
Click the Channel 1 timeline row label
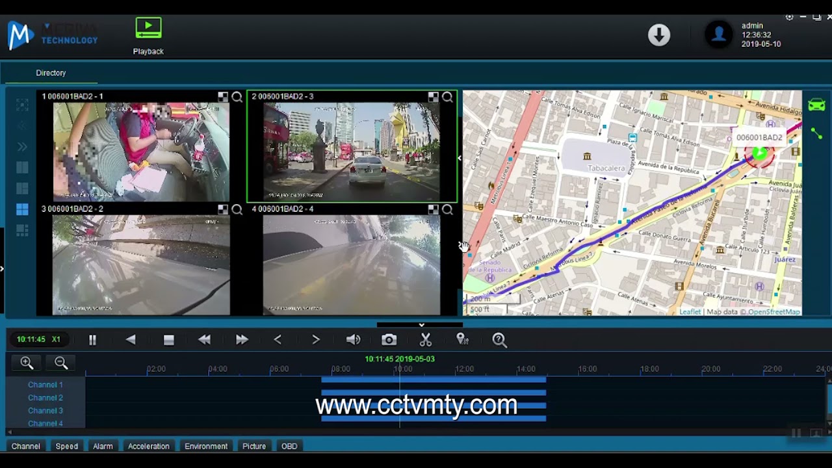click(x=45, y=385)
